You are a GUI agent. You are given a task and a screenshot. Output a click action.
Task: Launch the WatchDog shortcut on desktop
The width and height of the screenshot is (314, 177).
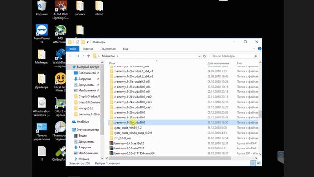click(60, 58)
